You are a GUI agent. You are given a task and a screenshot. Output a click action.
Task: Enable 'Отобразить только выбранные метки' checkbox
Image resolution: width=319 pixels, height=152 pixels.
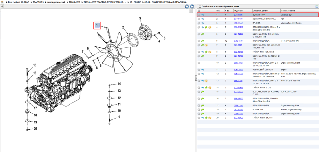point(200,6)
